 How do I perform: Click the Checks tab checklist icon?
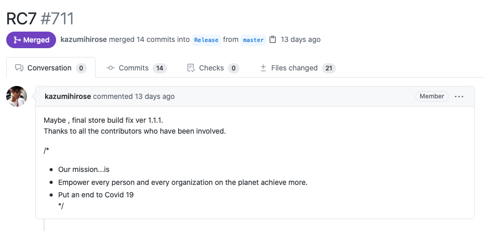coord(191,68)
